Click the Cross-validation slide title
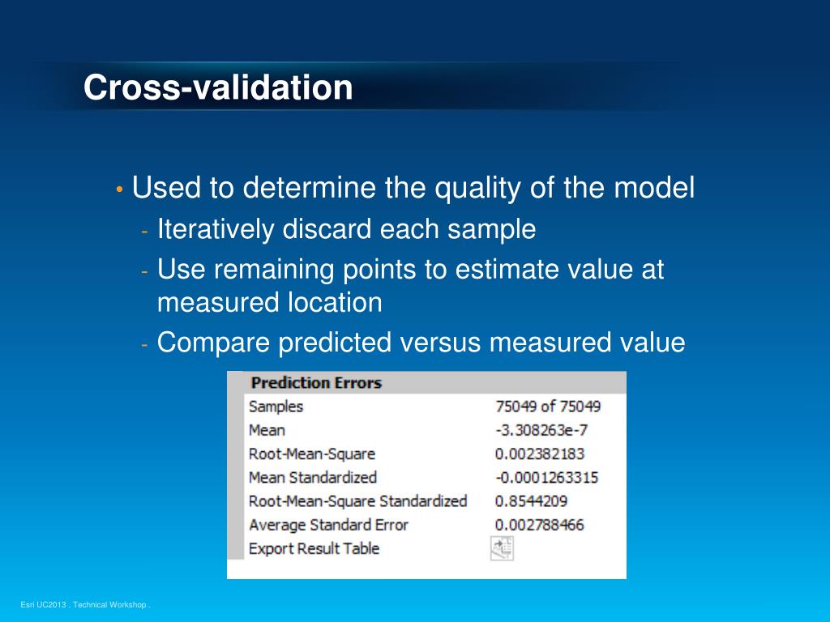Screen dimensions: 830x622 (218, 87)
